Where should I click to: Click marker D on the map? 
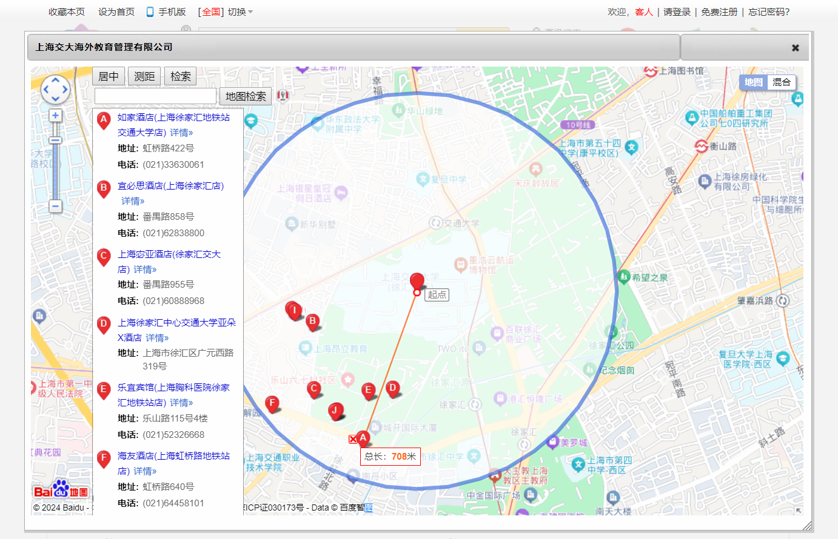click(x=393, y=388)
